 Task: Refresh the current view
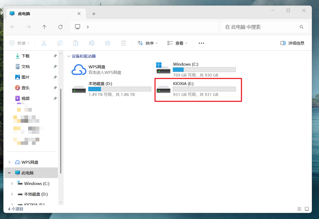pyautogui.click(x=60, y=27)
